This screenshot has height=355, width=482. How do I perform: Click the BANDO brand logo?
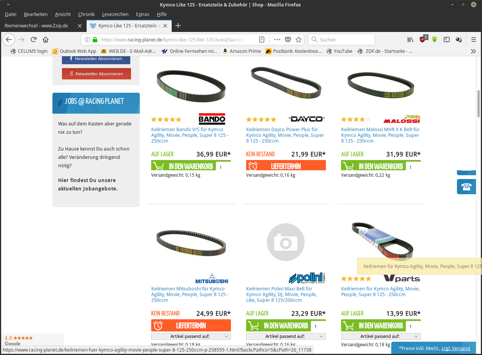[x=212, y=119]
